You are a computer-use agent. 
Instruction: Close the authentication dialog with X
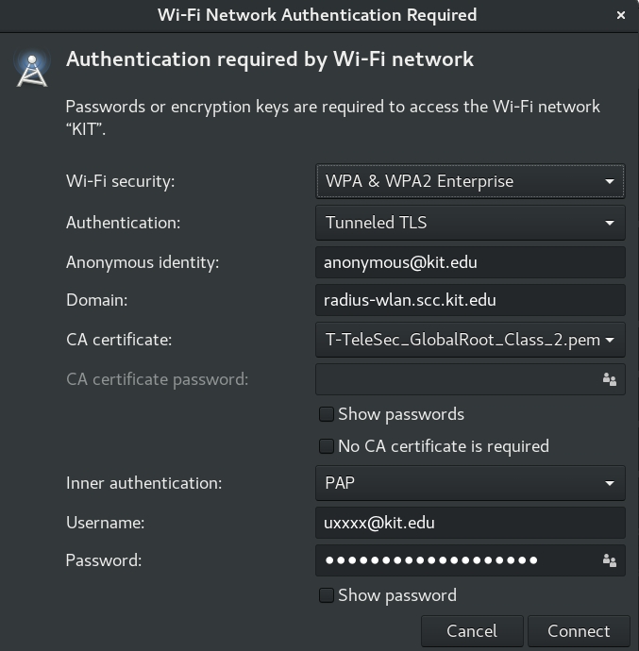[x=621, y=15]
